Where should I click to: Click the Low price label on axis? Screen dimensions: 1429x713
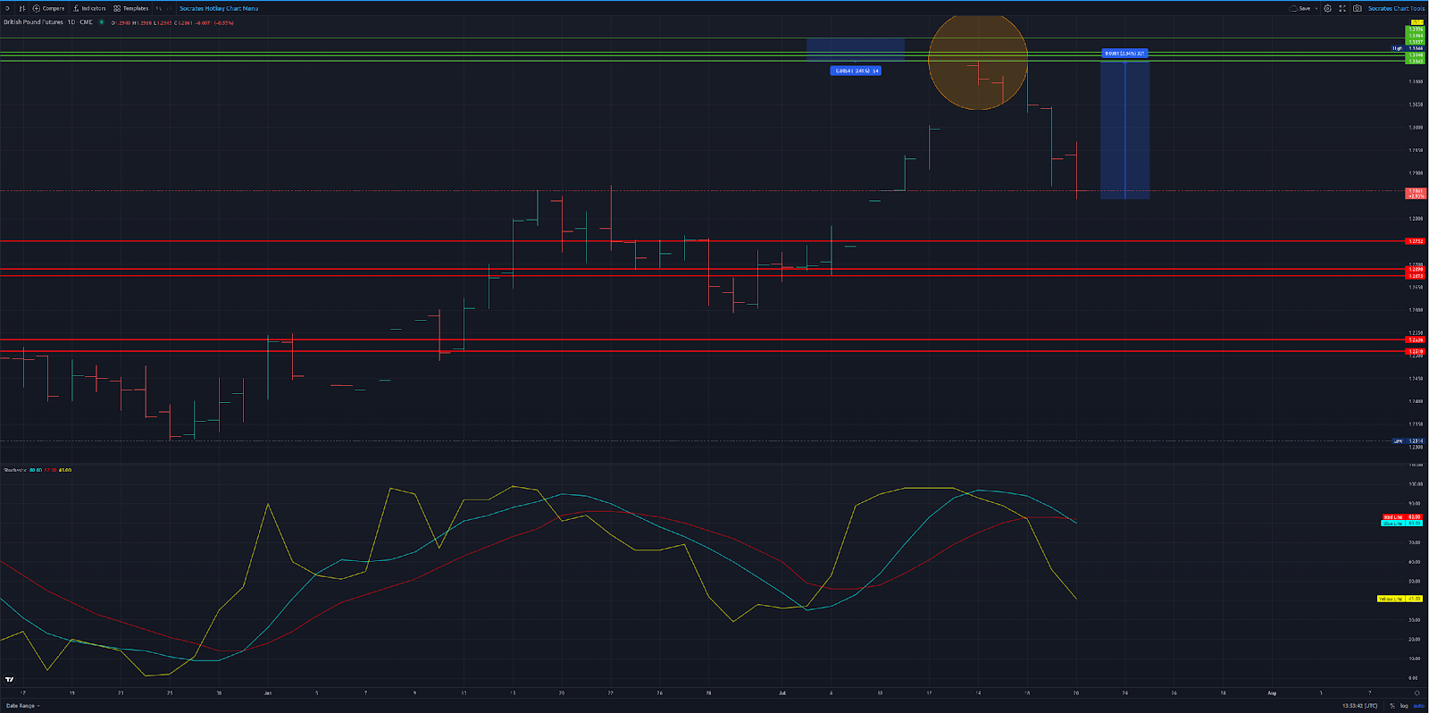pyautogui.click(x=1409, y=440)
